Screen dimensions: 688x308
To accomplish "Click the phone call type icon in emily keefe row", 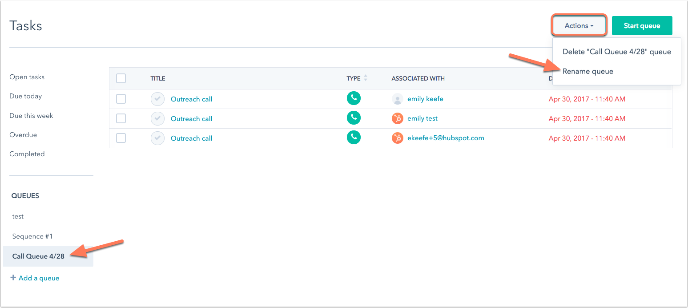I will click(x=354, y=98).
